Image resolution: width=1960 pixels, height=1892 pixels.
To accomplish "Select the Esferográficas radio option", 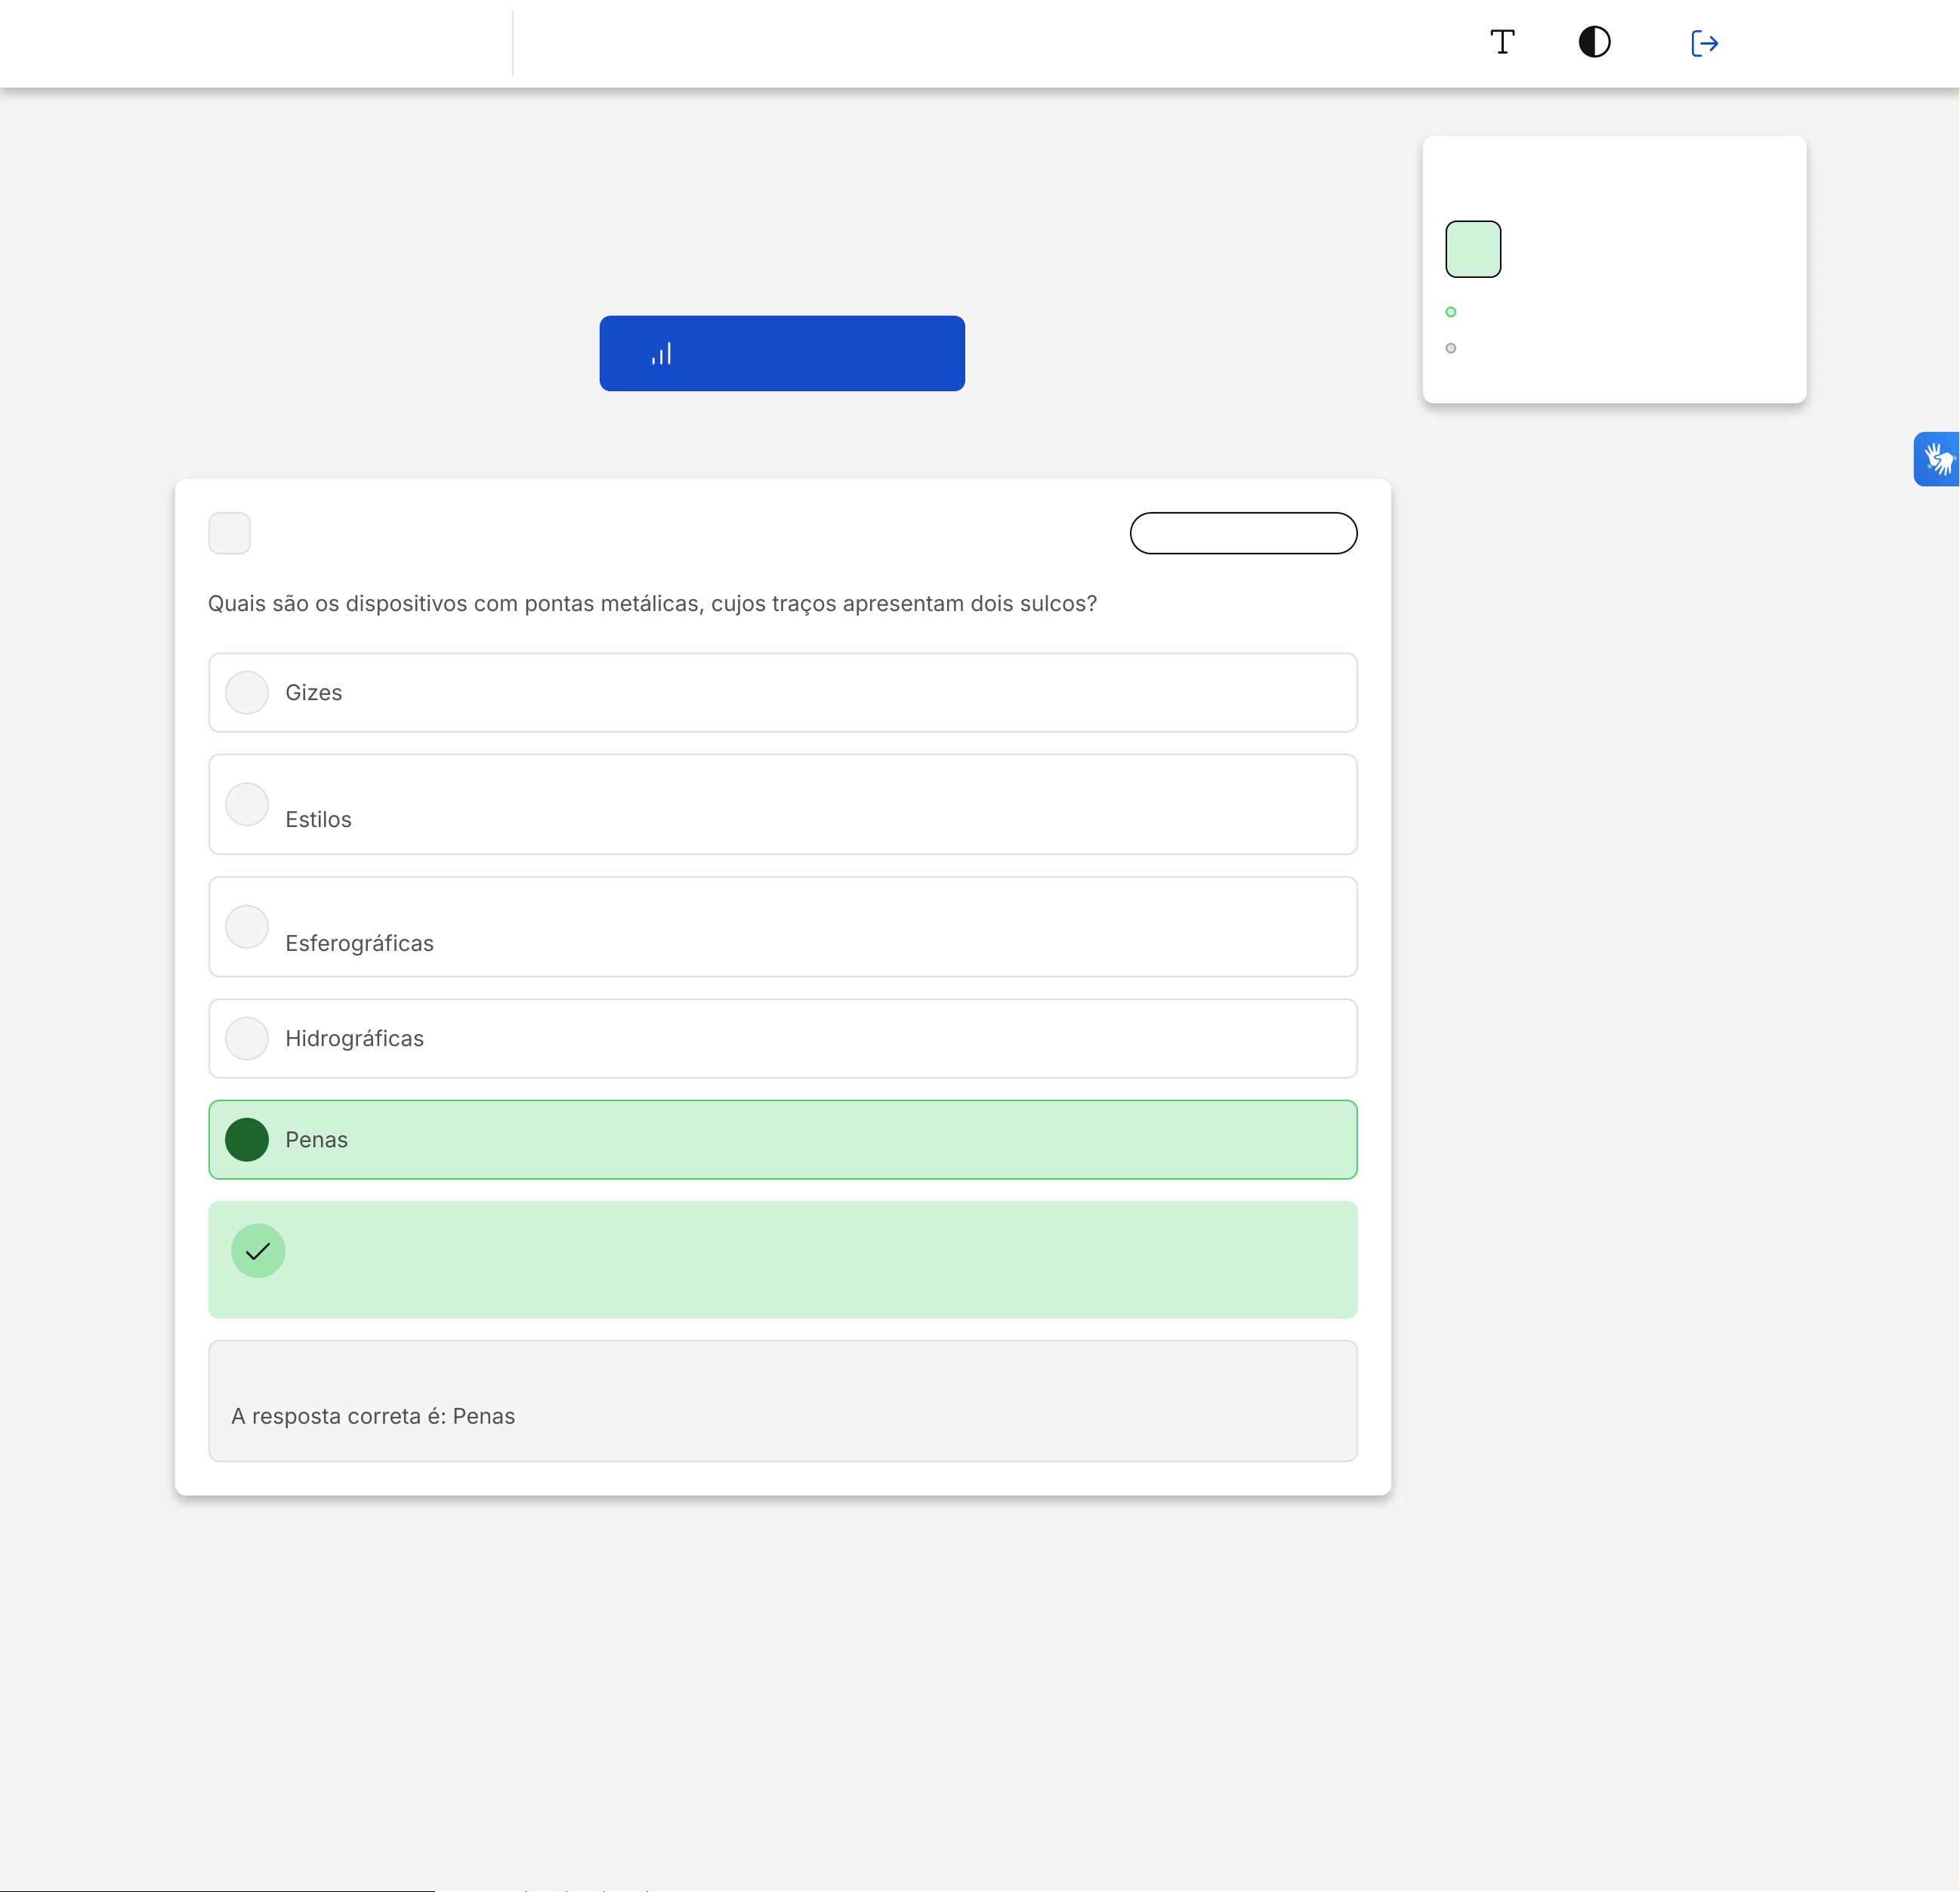I will [247, 926].
